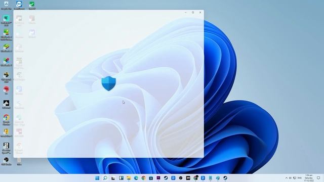Screen dimensions: 324x182
Task: Select the BlueStacks 5 desktop shortcut
Action: point(6,49)
